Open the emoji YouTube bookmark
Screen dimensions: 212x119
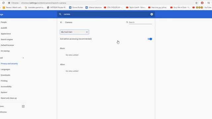[202, 7]
